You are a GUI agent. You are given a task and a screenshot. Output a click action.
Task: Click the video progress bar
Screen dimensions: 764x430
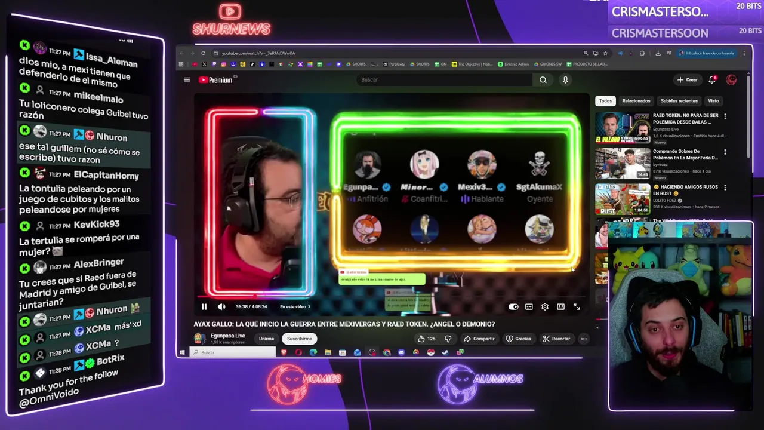point(391,296)
